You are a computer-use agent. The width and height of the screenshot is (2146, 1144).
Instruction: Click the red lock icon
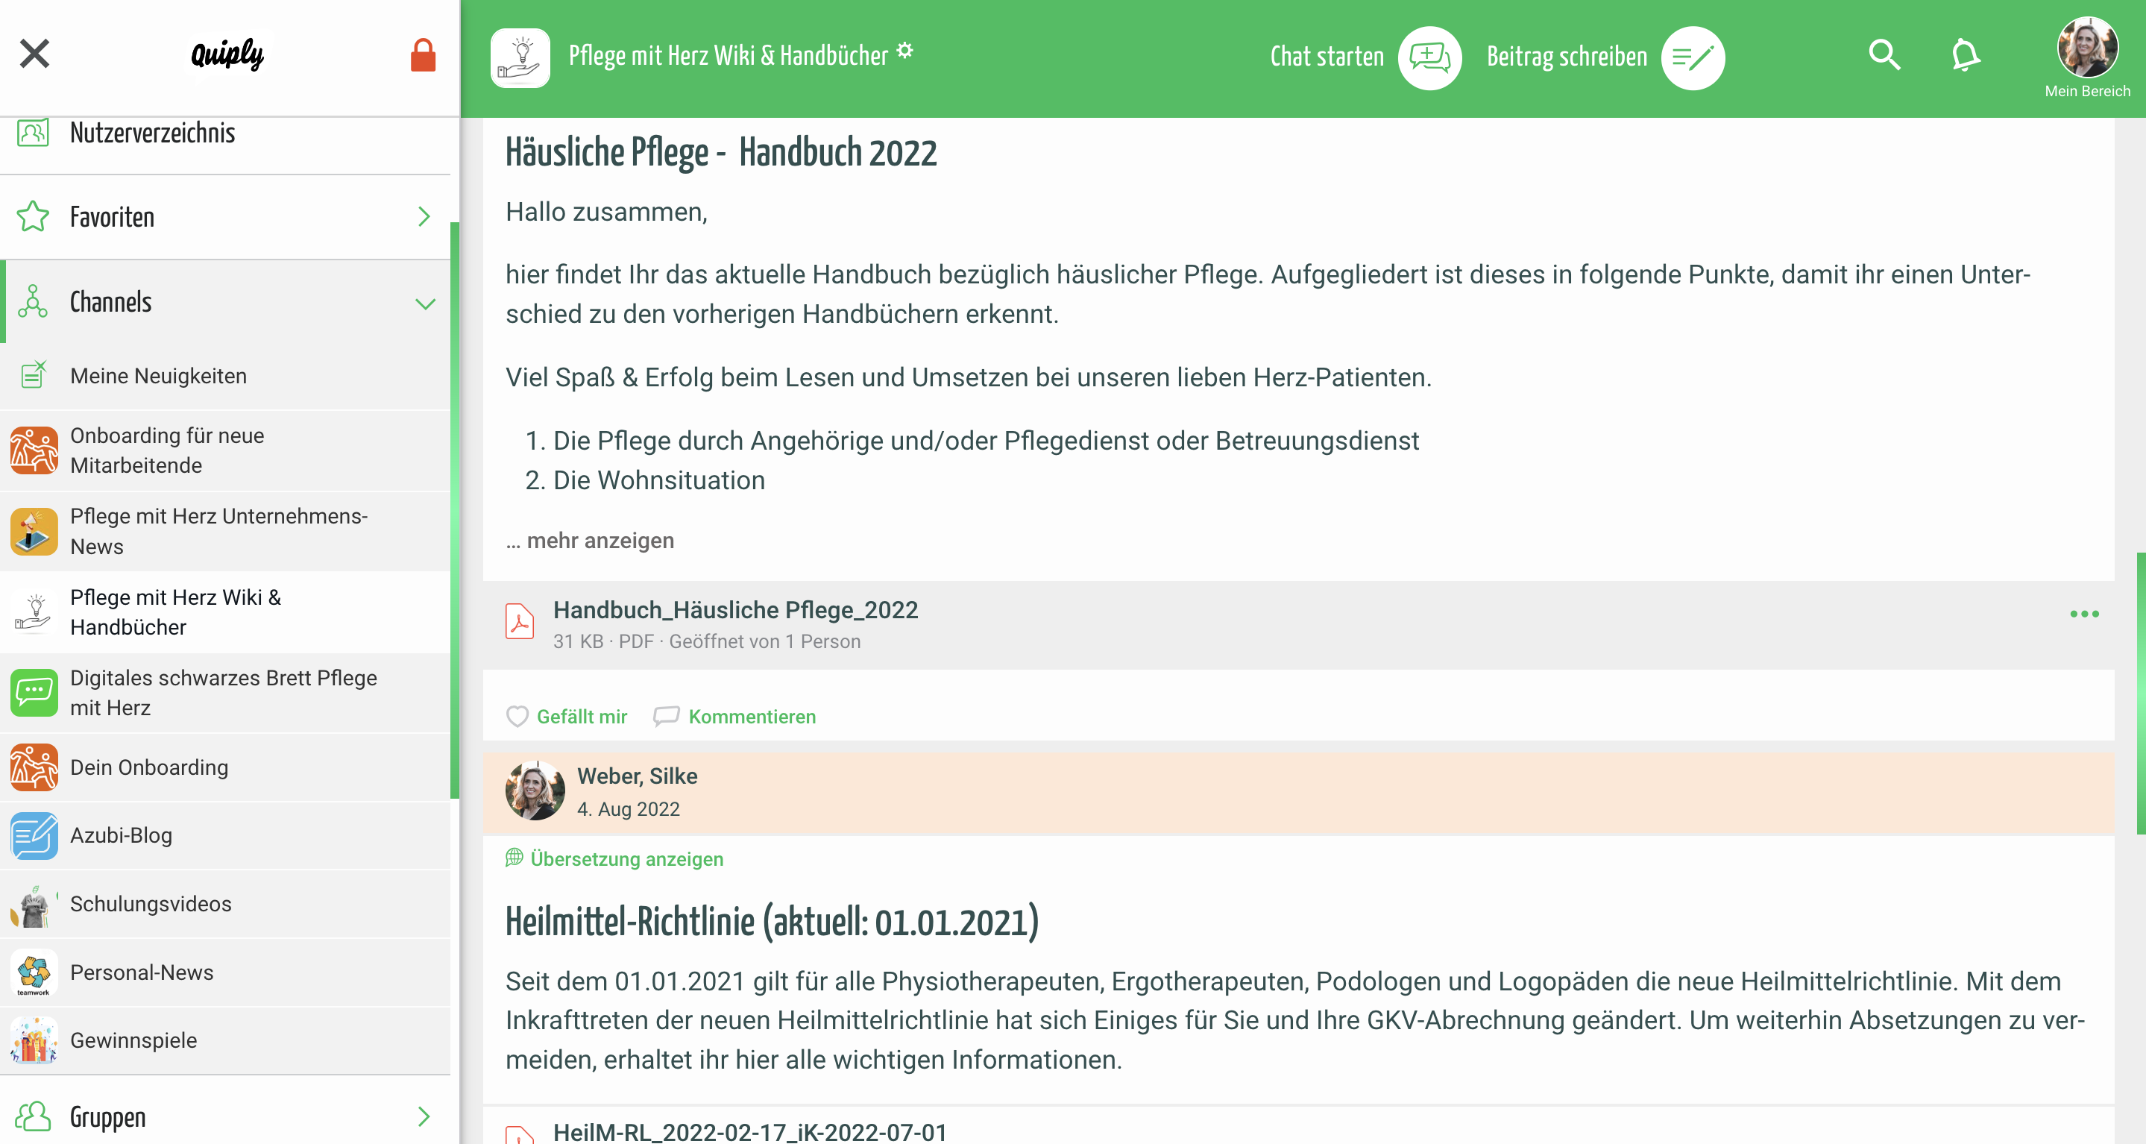[x=424, y=55]
